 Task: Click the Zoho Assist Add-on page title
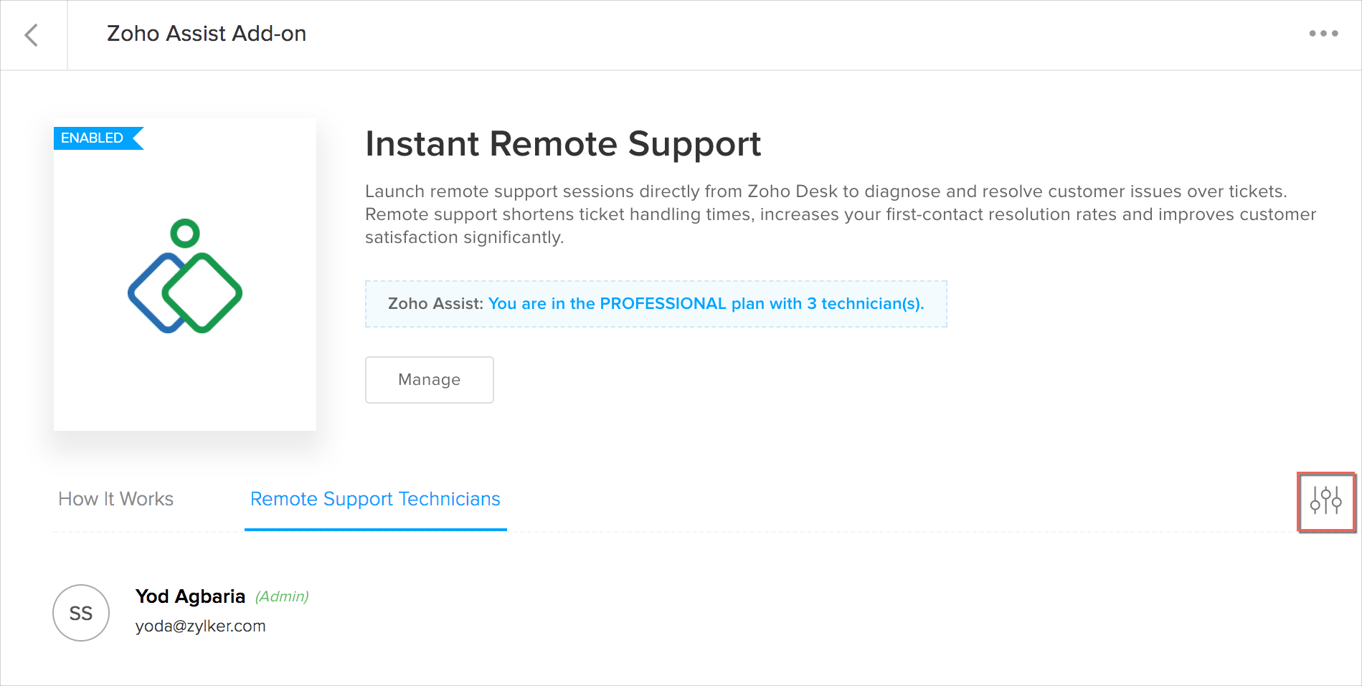(207, 34)
